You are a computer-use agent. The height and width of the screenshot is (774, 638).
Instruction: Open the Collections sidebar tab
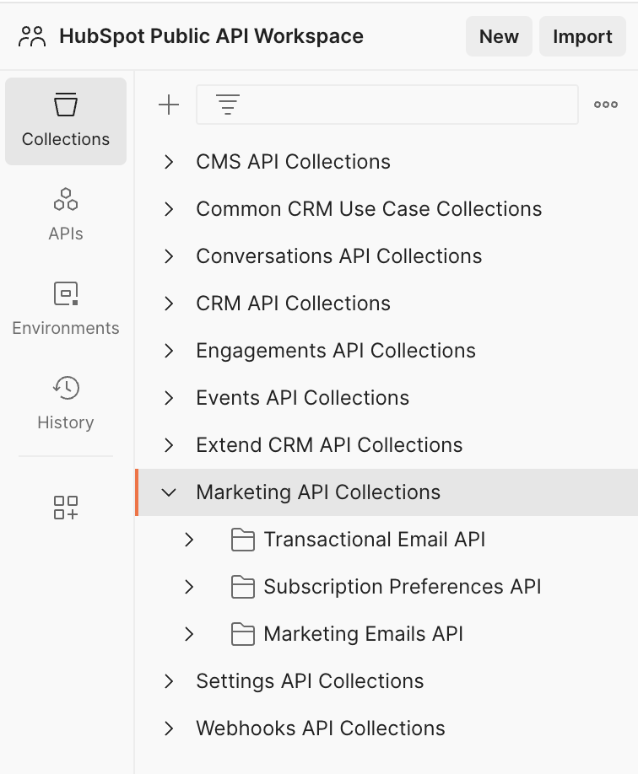pos(66,121)
